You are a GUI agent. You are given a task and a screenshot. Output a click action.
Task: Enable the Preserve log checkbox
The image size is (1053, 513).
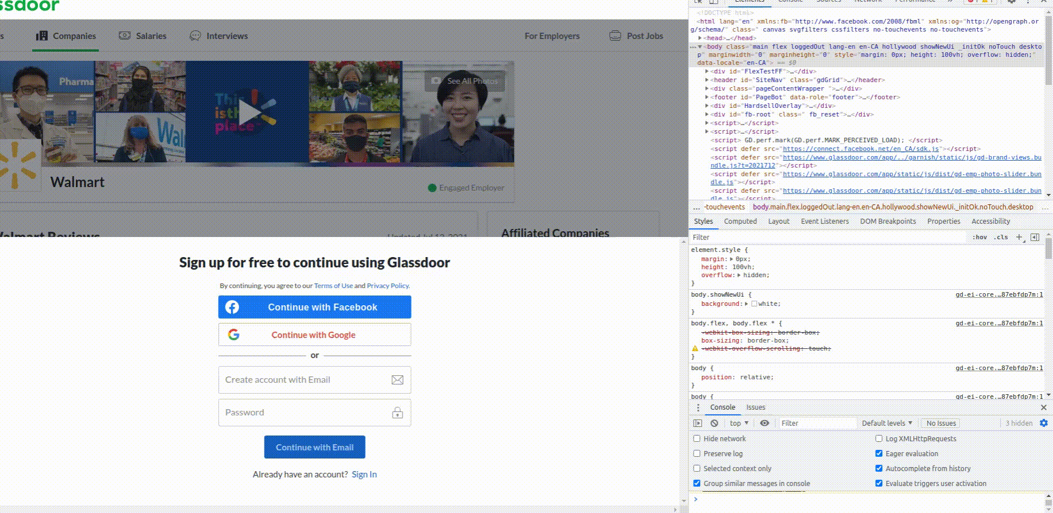697,453
